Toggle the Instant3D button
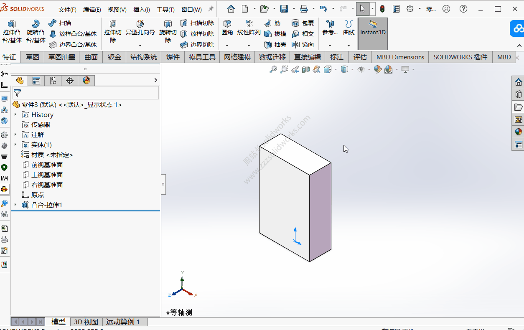This screenshot has height=330, width=524. pyautogui.click(x=373, y=33)
